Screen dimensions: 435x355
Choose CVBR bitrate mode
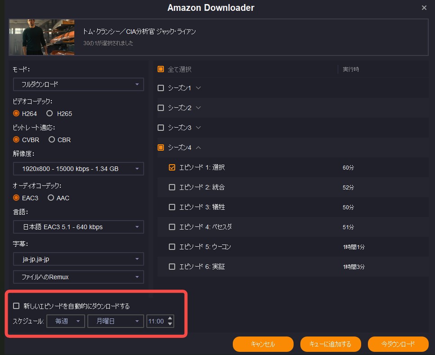16,139
